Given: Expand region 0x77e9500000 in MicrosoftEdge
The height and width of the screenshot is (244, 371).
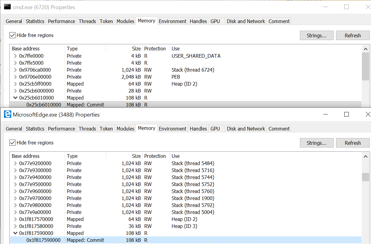Looking at the screenshot, I should point(15,184).
